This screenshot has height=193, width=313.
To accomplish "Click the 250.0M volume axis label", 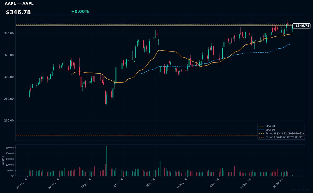I will tap(10, 148).
